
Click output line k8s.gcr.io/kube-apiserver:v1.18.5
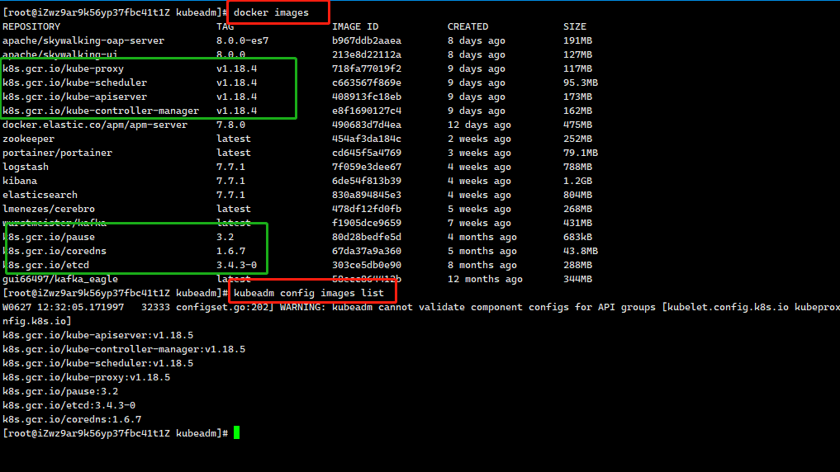97,336
